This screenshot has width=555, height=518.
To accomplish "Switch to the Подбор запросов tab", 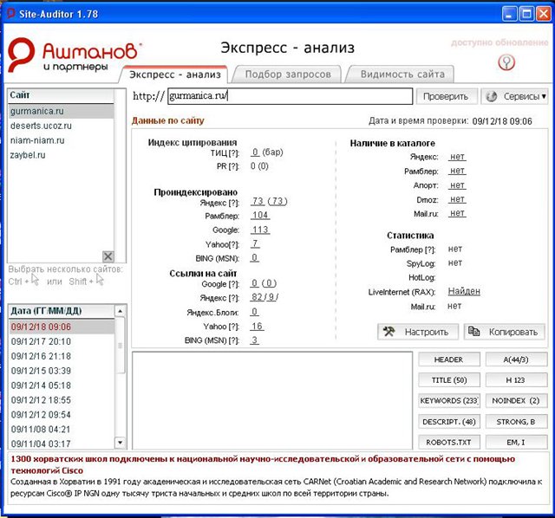I will (x=287, y=74).
